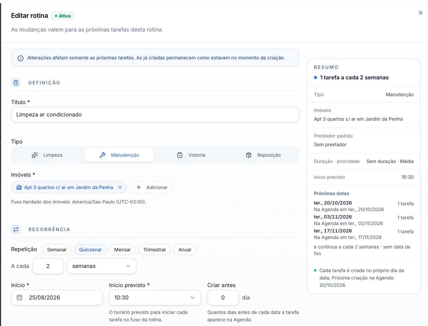Click the A cada number field
The height and width of the screenshot is (326, 428).
(x=48, y=266)
